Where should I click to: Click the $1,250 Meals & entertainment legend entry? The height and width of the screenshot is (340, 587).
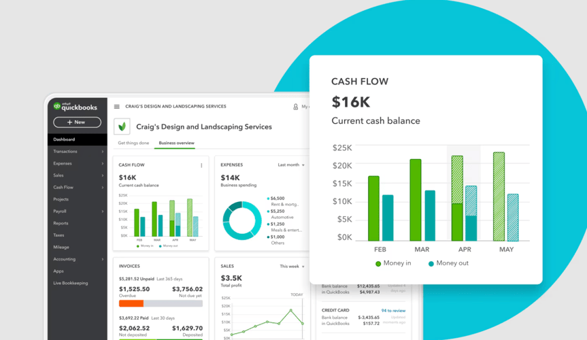tap(284, 227)
